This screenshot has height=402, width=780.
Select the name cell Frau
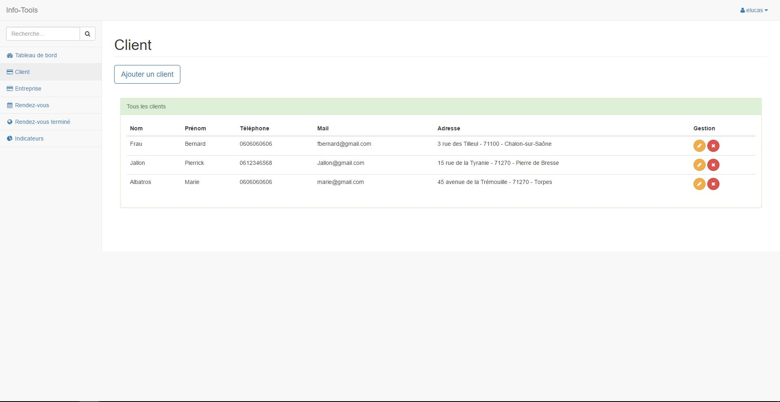click(136, 144)
